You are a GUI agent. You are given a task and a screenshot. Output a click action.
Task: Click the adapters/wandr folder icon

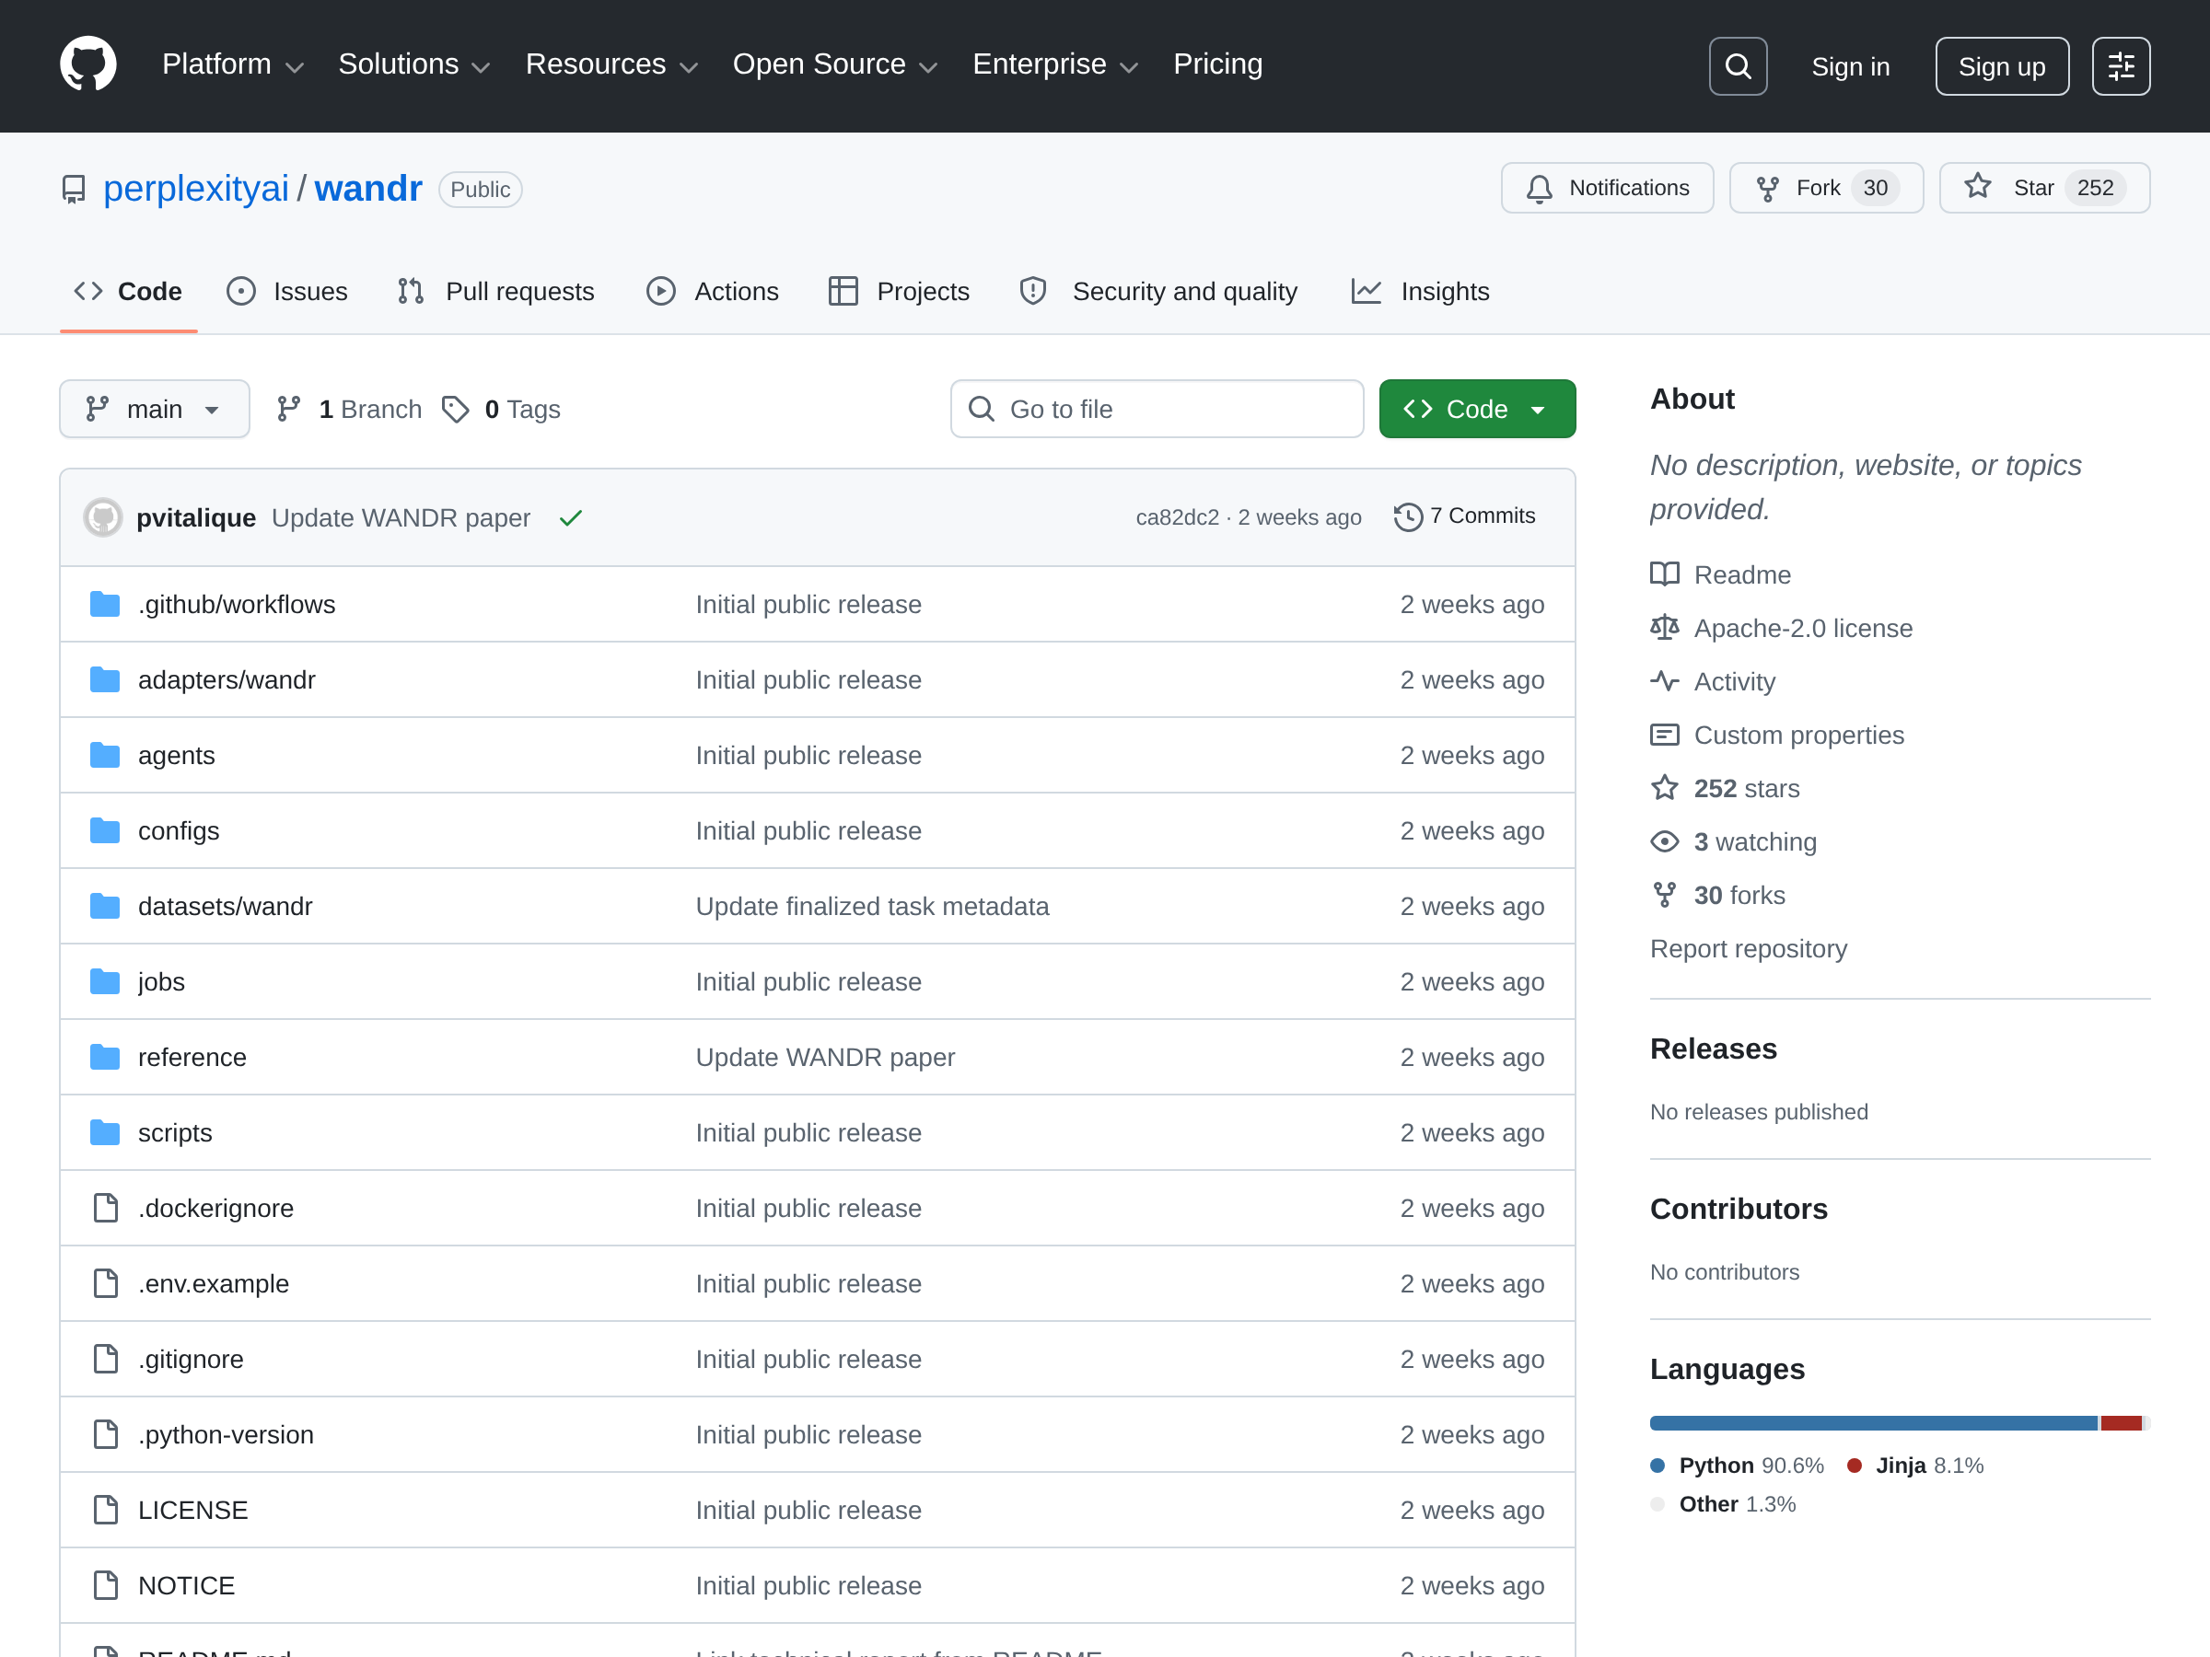coord(105,680)
